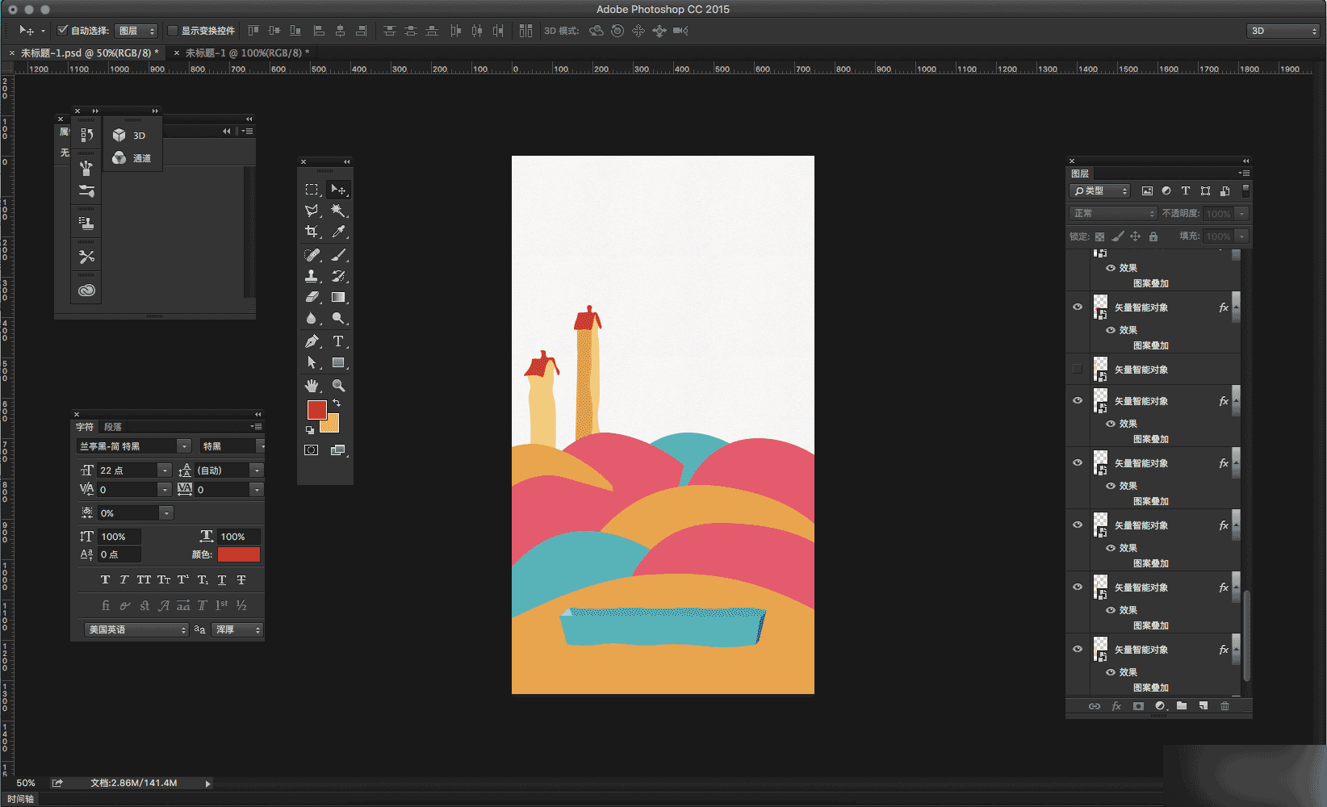Pick the Eyedropper tool
The width and height of the screenshot is (1327, 807).
pyautogui.click(x=338, y=232)
